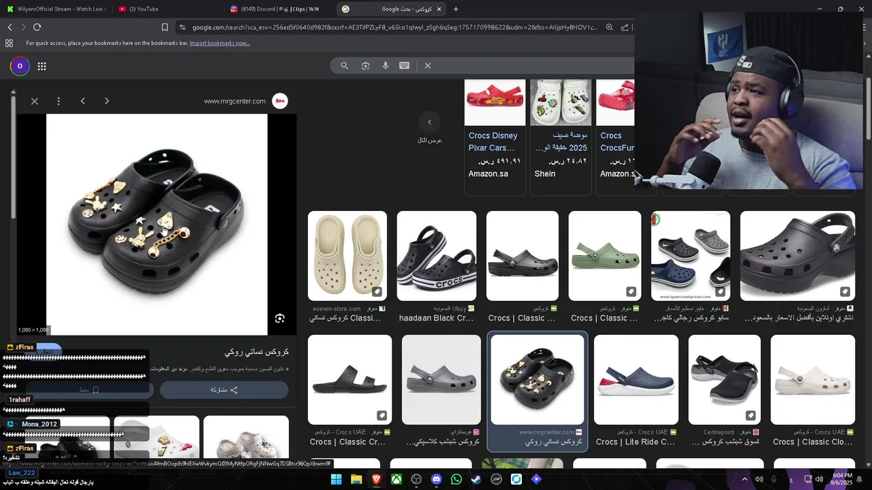872x490 pixels.
Task: Open Google account avatar
Action: tap(20, 66)
